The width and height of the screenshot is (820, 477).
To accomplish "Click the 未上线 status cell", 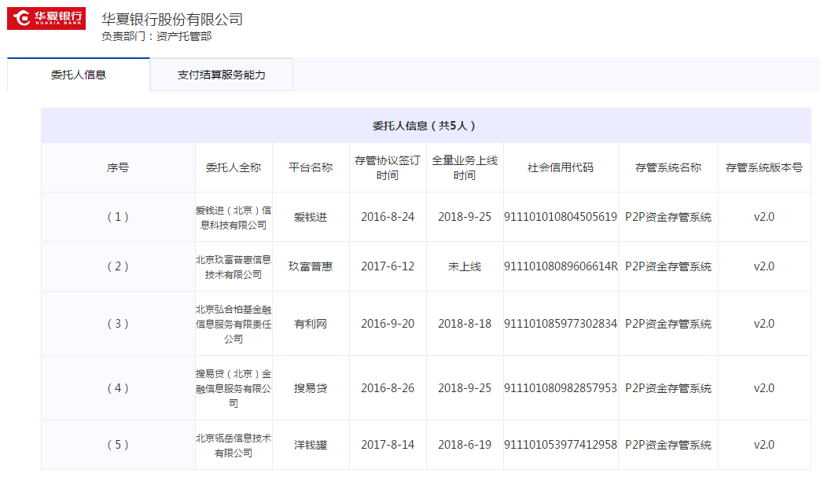I will 465,266.
